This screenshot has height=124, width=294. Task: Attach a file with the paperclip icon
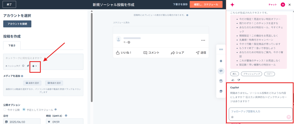click(x=28, y=66)
